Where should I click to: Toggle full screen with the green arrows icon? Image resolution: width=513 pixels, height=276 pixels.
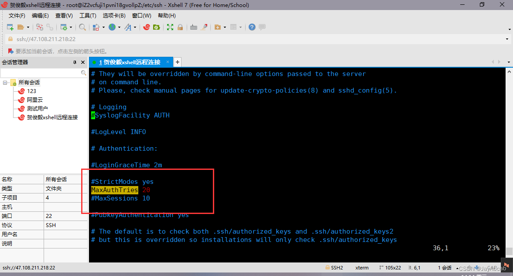pyautogui.click(x=170, y=27)
